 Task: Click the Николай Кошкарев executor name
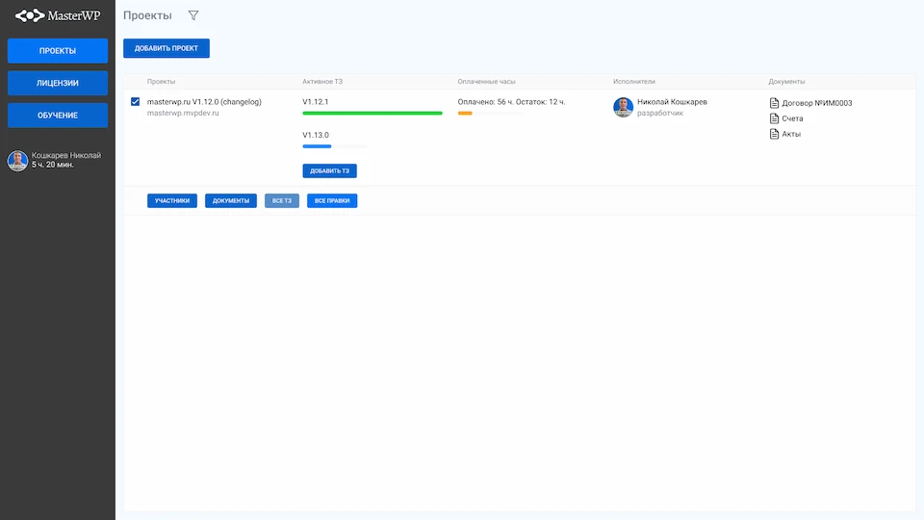(x=672, y=102)
